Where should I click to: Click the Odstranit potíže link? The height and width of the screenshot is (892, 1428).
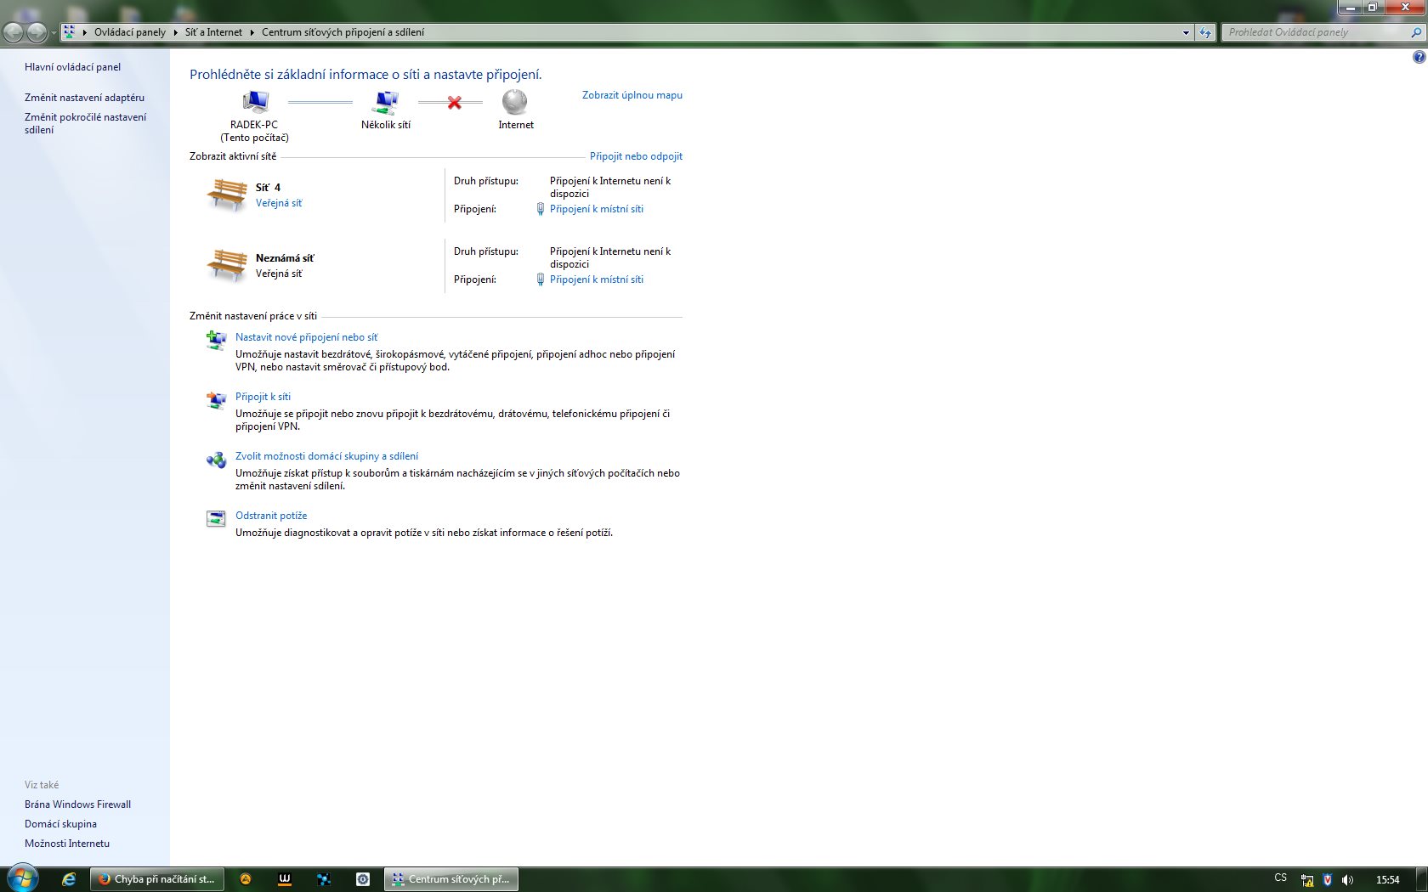tap(271, 516)
